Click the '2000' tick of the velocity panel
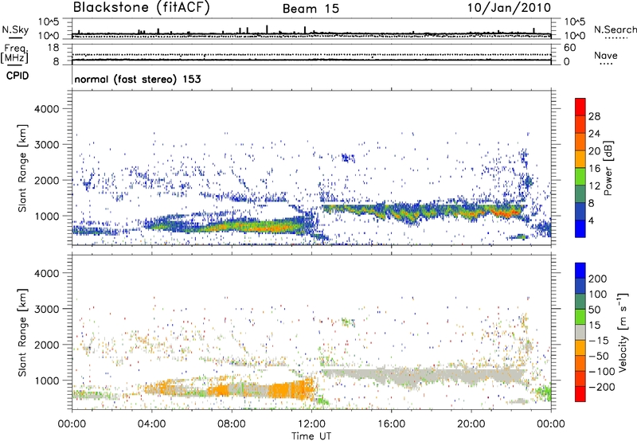Viewport: 637px width, 441px height. (47, 345)
